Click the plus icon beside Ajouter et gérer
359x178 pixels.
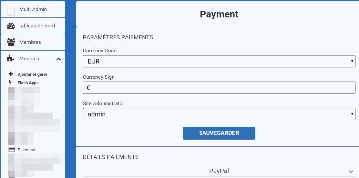click(x=11, y=74)
